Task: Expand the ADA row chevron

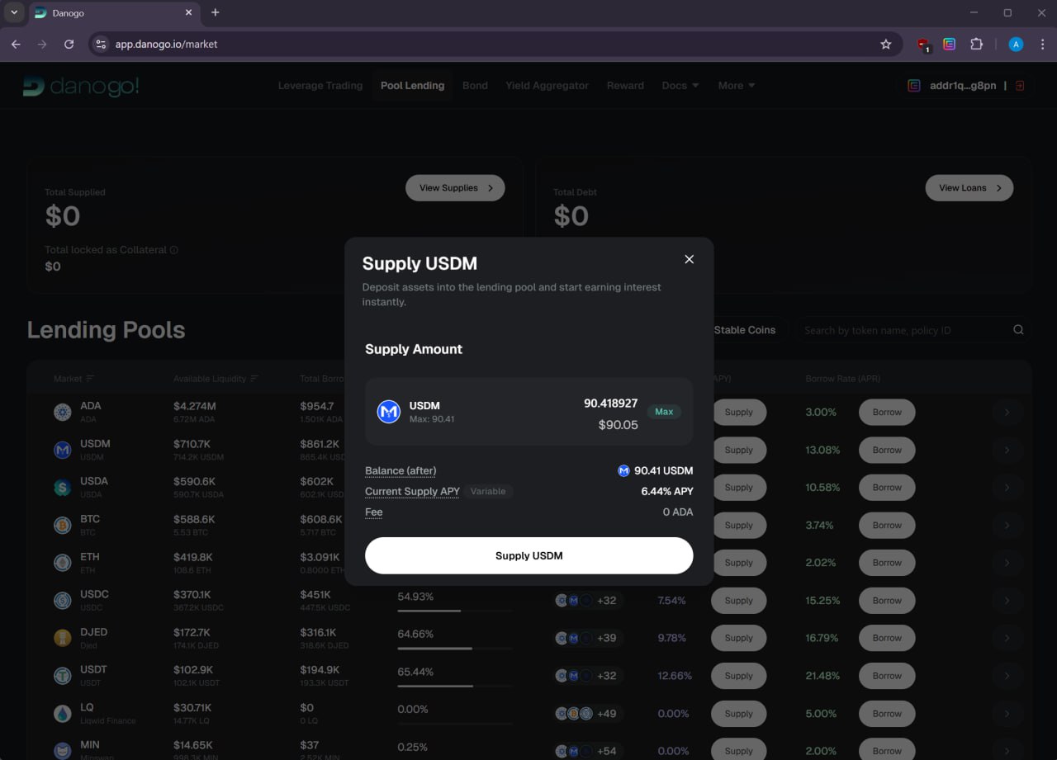Action: pyautogui.click(x=1007, y=412)
